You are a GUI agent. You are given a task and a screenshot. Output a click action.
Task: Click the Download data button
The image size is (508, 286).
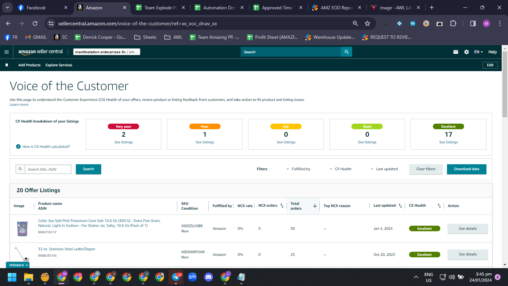click(x=466, y=169)
